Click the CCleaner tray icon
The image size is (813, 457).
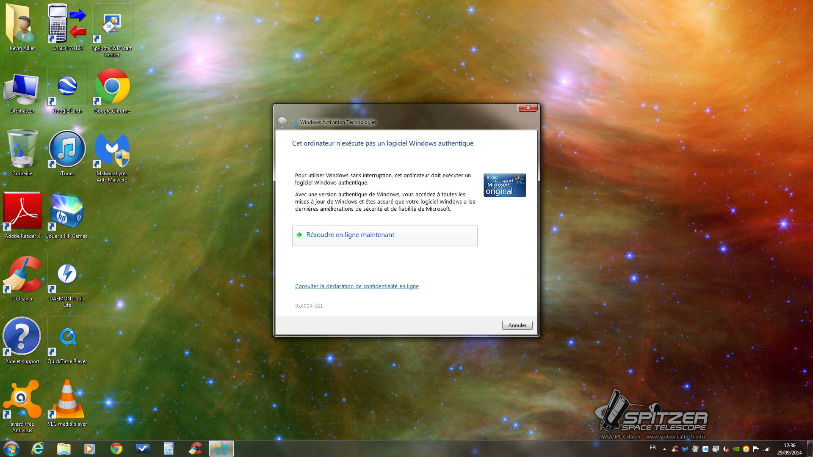675,449
